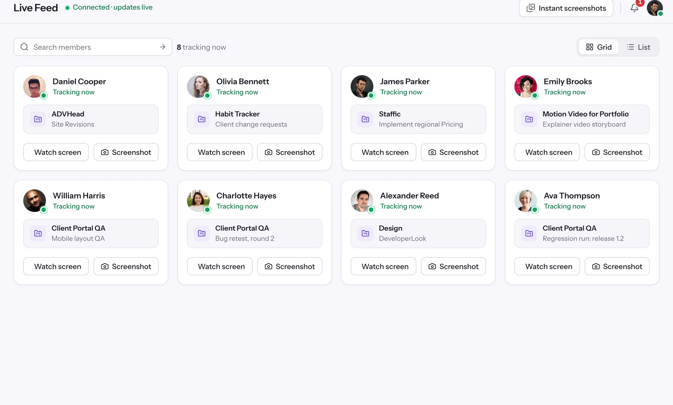Watch Emily Brooks's screen

click(x=547, y=152)
